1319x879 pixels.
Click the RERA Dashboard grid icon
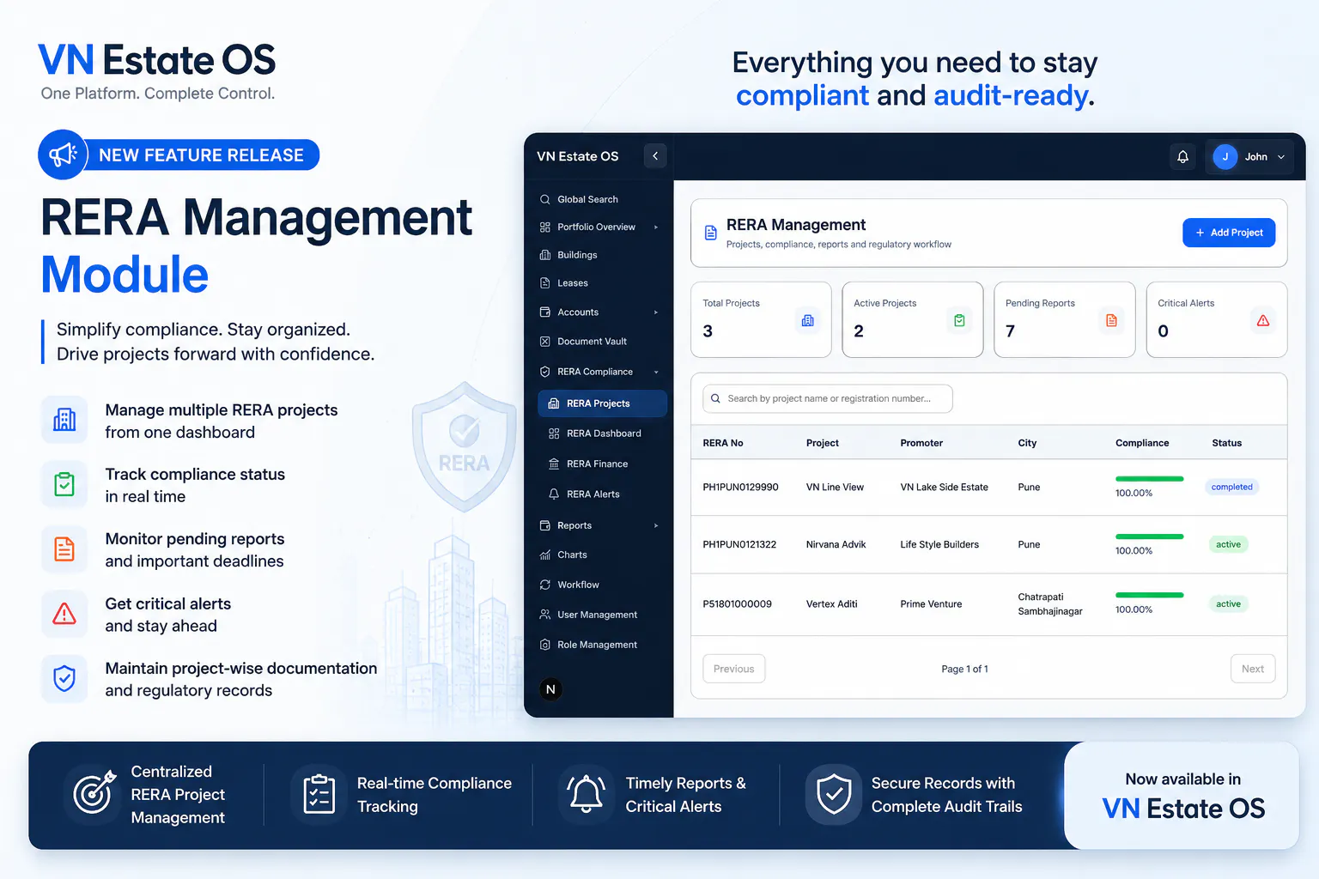click(x=554, y=433)
